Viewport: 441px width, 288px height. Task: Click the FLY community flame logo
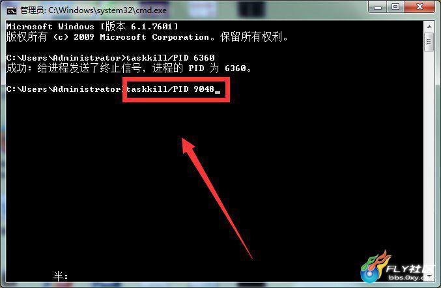coord(375,266)
